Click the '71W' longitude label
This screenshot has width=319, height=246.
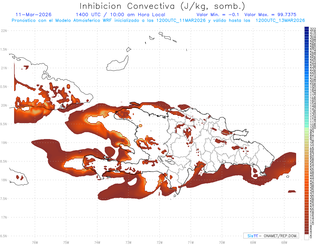click(x=191, y=242)
